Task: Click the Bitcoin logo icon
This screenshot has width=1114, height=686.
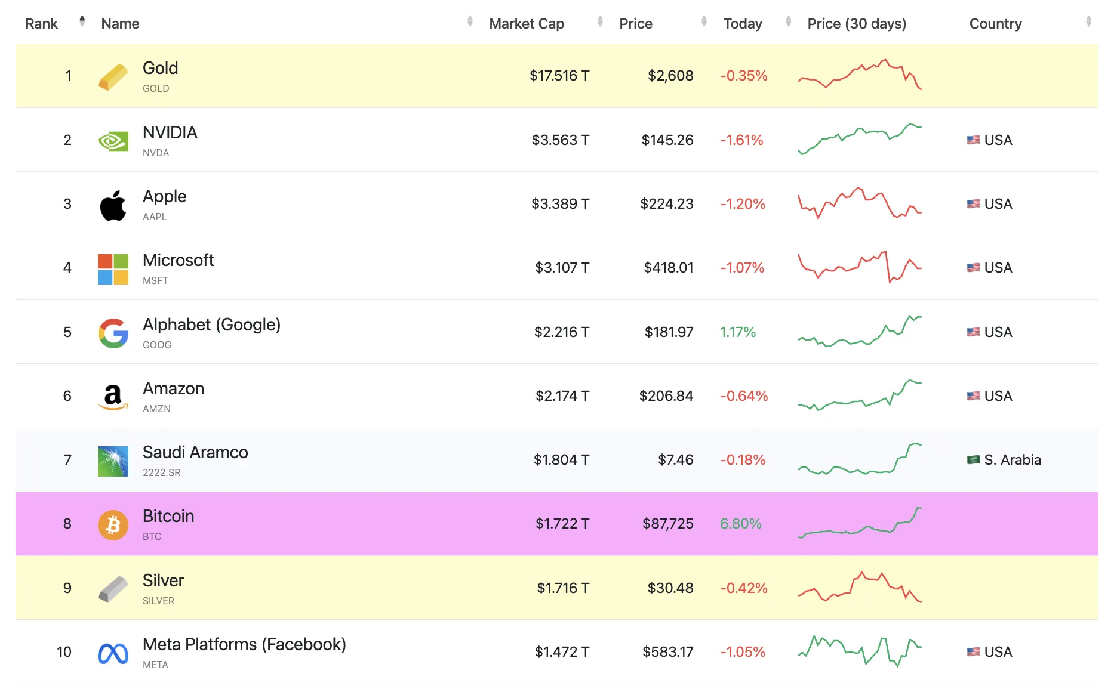Action: (113, 525)
